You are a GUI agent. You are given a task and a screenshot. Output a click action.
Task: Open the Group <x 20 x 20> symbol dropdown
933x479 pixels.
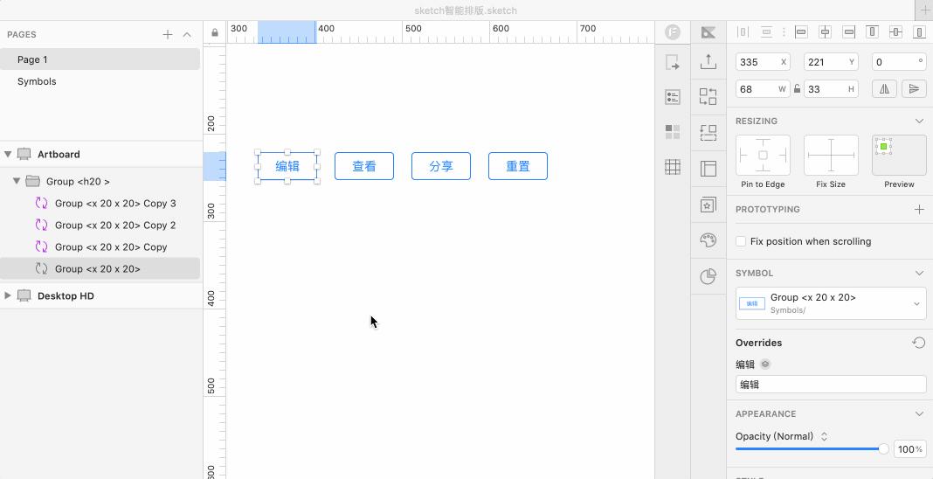point(832,303)
